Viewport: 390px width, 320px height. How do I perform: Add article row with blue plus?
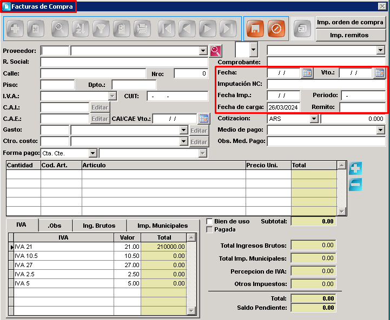point(355,168)
